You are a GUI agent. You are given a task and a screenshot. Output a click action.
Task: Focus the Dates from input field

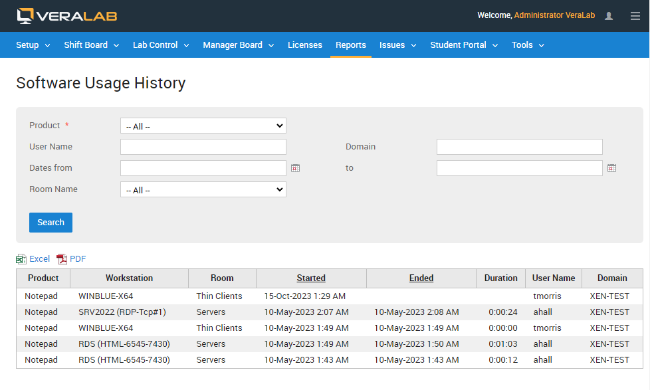point(203,168)
